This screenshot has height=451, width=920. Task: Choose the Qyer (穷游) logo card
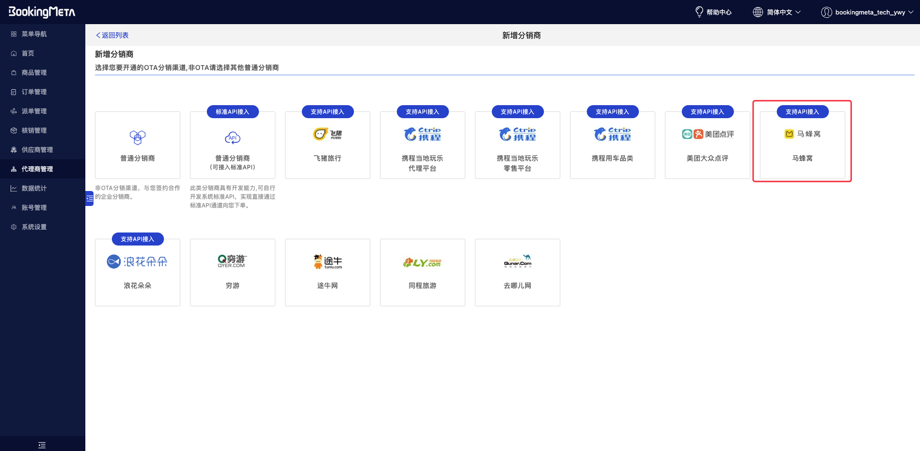(232, 261)
